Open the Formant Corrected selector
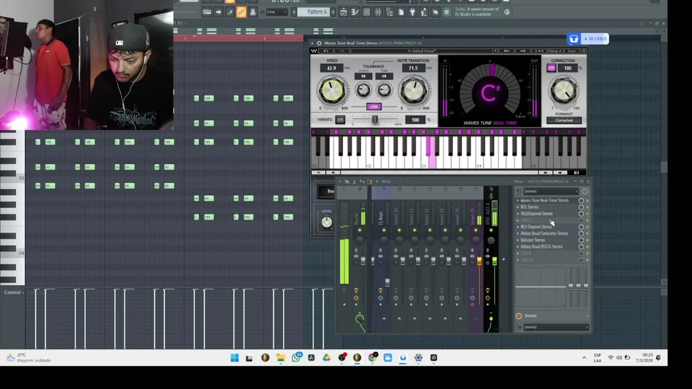Screen dimensions: 692x389 click(x=564, y=120)
